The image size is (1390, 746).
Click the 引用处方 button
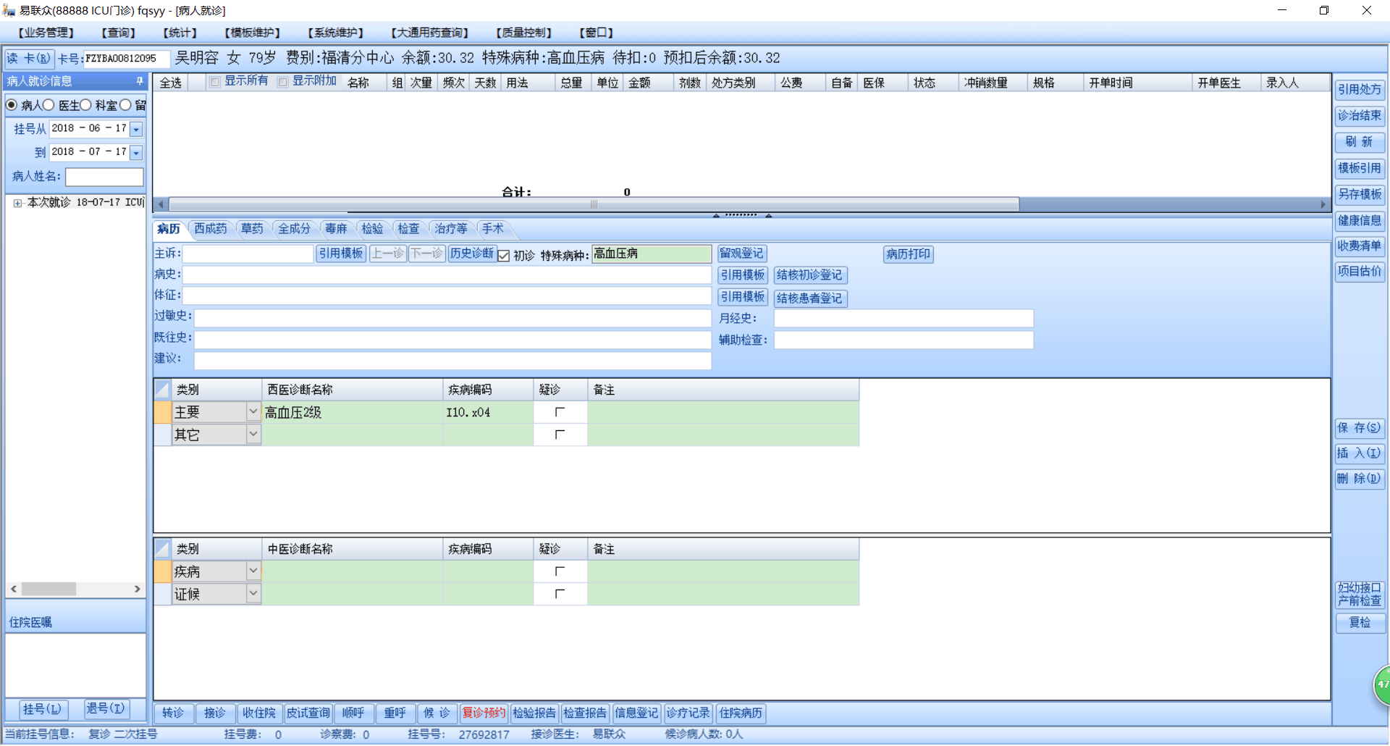pyautogui.click(x=1360, y=89)
